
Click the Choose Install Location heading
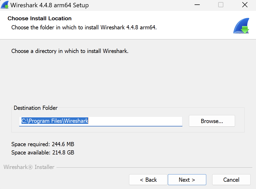pyautogui.click(x=39, y=18)
